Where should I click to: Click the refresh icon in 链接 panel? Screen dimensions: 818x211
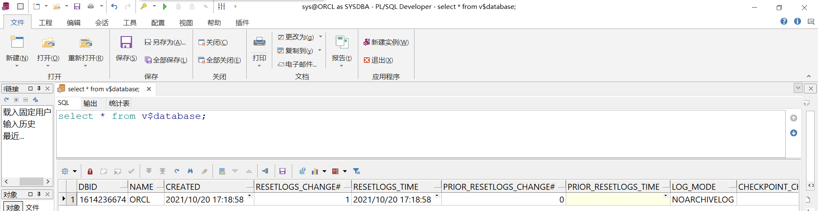tap(6, 100)
